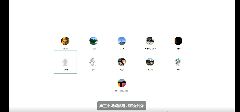Image resolution: width=240 pixels, height=112 pixels.
Task: Click the name under the mountain lake avatar
Action: pyautogui.click(x=94, y=49)
